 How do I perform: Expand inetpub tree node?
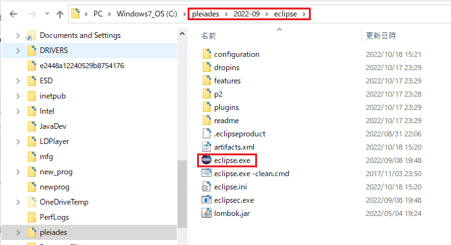pos(18,97)
